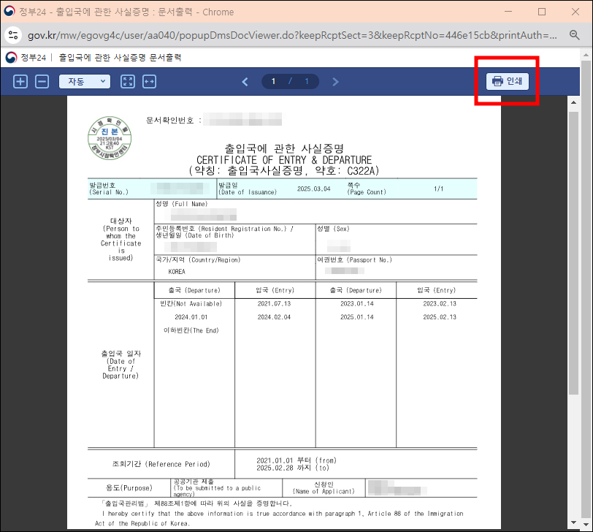Click 빈칸(Not Available) cell
This screenshot has height=532, width=593.
[191, 303]
